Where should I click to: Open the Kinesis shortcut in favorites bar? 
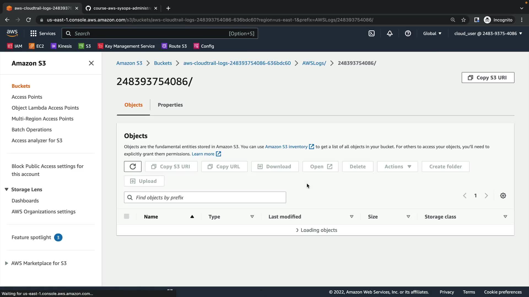point(61,46)
